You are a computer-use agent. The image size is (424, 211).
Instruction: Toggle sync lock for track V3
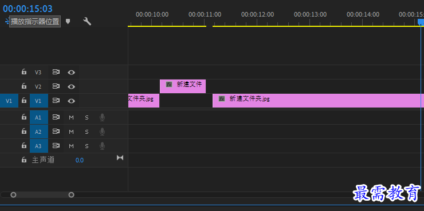[x=56, y=72]
